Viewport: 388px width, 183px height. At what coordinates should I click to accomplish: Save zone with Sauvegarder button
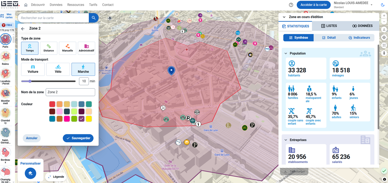[x=78, y=138]
